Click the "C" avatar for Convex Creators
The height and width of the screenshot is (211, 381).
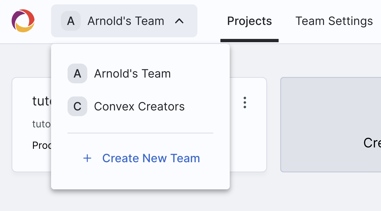pos(77,106)
